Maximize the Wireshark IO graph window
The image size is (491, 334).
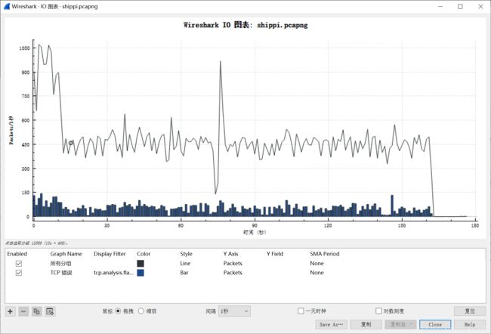point(460,6)
